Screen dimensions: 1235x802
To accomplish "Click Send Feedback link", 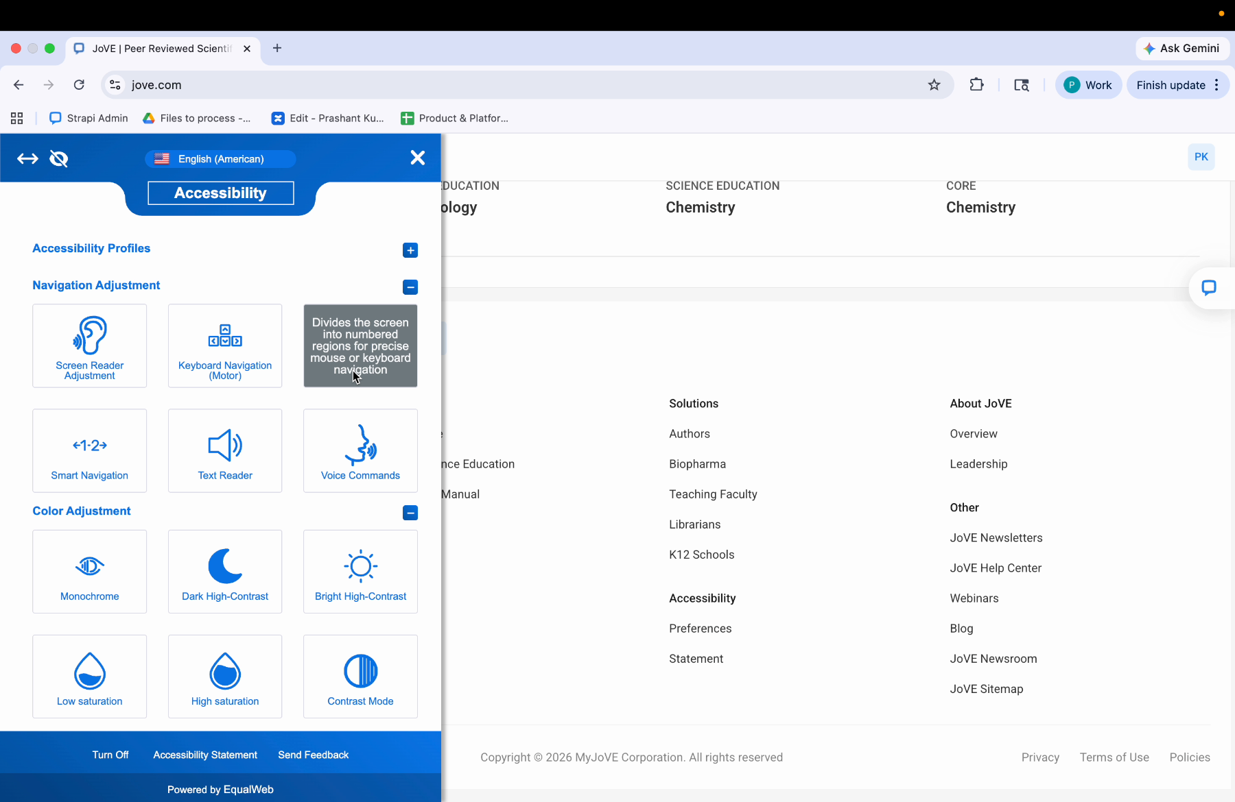I will (314, 755).
